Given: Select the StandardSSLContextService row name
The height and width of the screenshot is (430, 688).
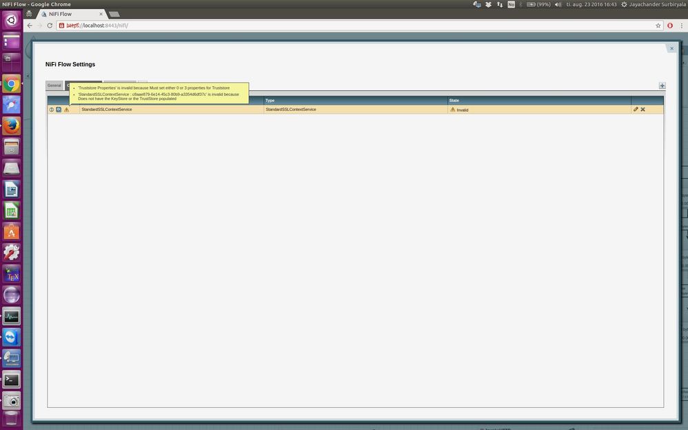Looking at the screenshot, I should pos(107,110).
